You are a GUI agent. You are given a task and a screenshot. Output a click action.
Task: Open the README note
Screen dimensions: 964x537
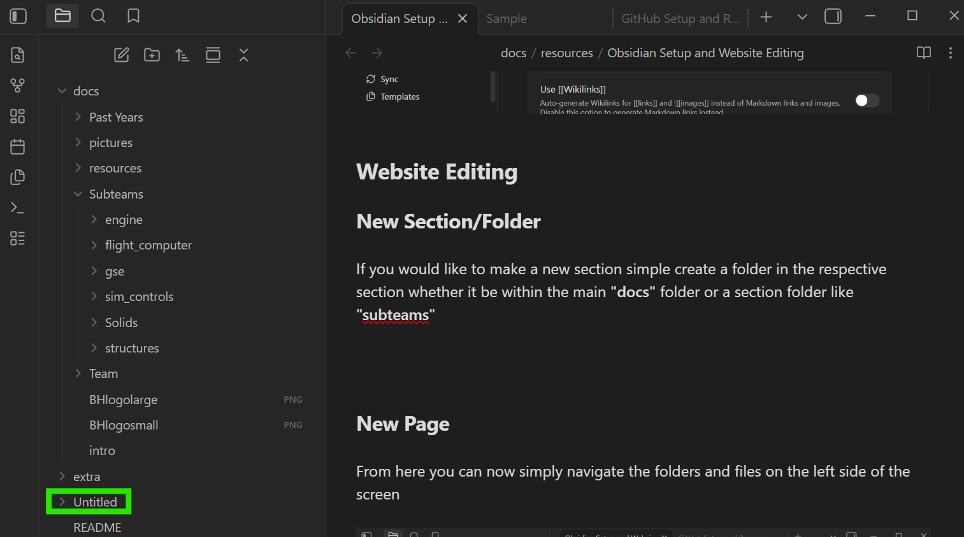coord(97,527)
